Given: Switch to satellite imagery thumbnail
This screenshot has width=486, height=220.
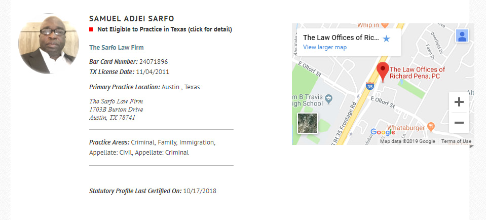Looking at the screenshot, I should click(x=308, y=123).
